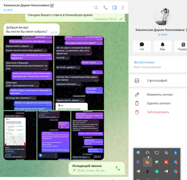Select Изменить контакт
Image resolution: width=187 pixels, height=180 pixels.
(x=158, y=95)
